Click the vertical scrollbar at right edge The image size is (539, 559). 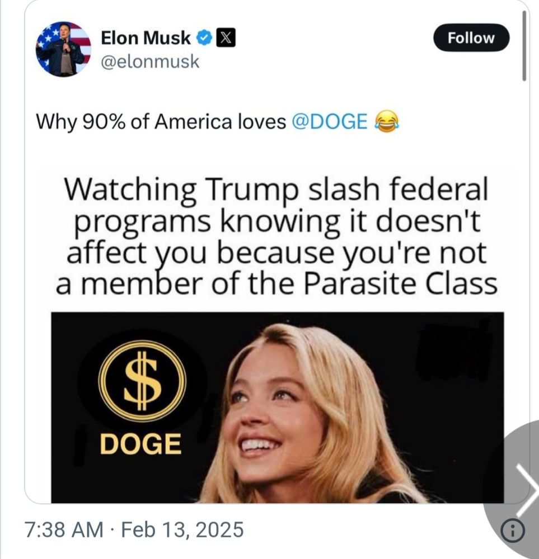pyautogui.click(x=524, y=46)
